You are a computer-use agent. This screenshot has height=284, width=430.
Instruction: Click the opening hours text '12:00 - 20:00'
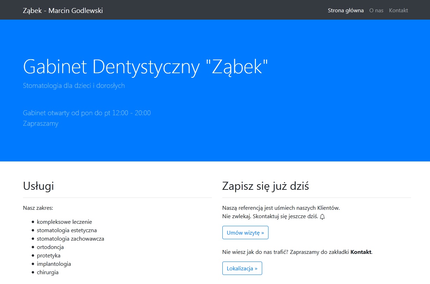(x=131, y=113)
